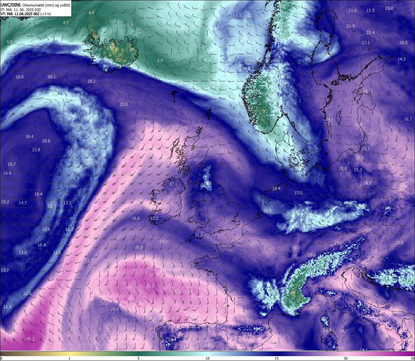Click the 6.6 value in the Norwegian Sea
415x361 pixels.
[x=201, y=47]
